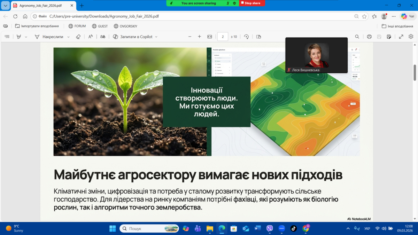Toggle the table of contents sidebar

tap(7, 37)
